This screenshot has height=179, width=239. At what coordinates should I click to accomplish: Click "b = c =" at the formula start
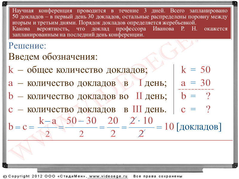pyautogui.click(x=21, y=126)
